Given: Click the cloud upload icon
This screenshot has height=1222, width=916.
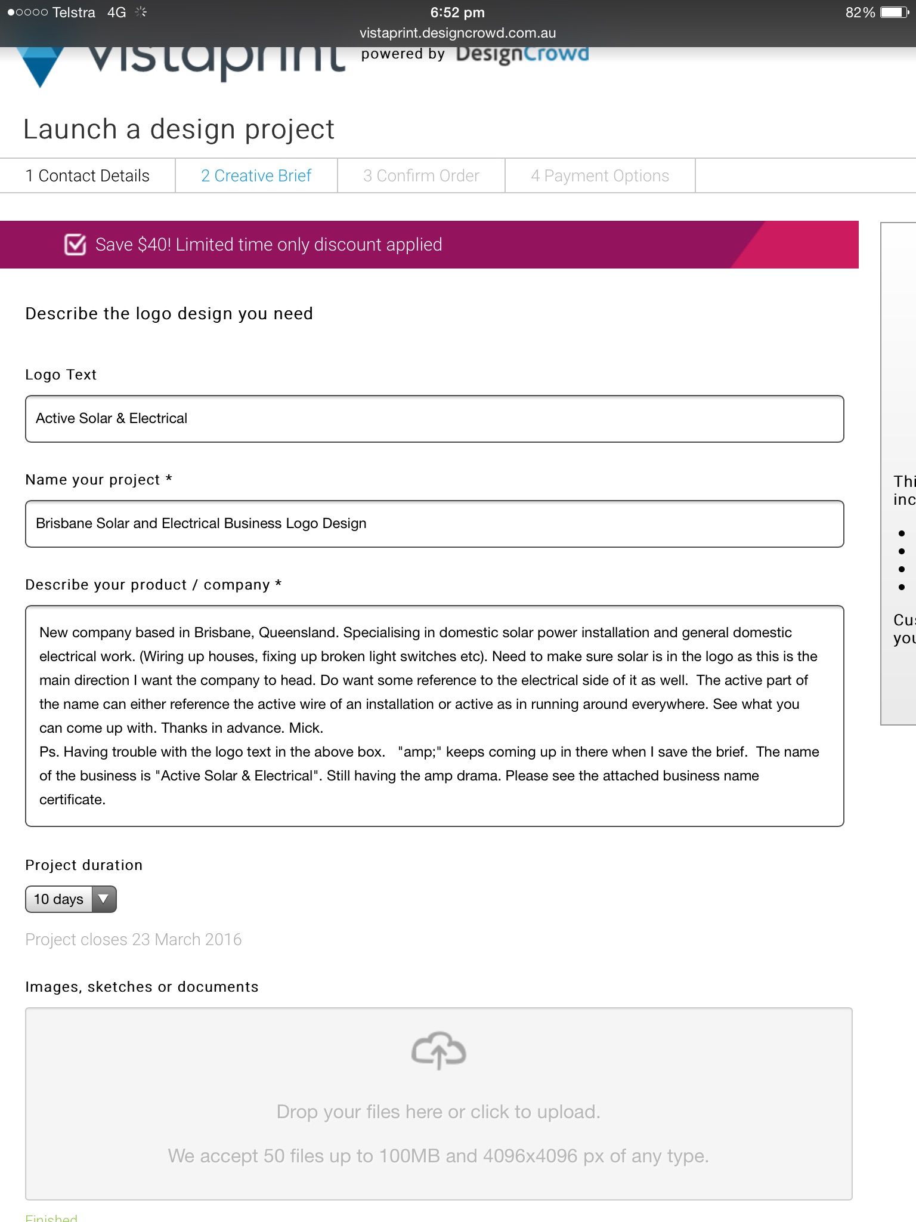Looking at the screenshot, I should [x=438, y=1050].
